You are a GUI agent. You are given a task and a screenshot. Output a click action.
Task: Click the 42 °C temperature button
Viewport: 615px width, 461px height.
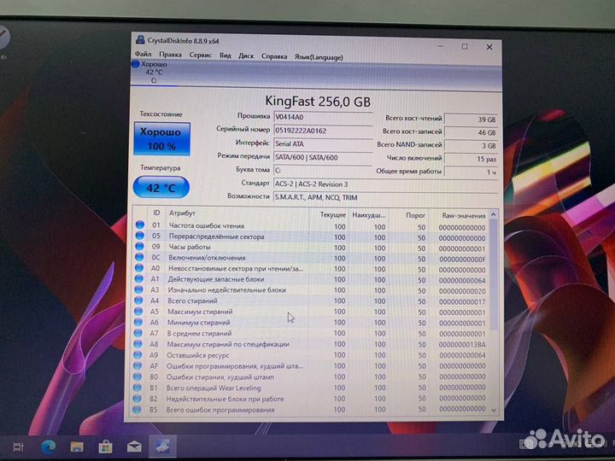[x=161, y=188]
